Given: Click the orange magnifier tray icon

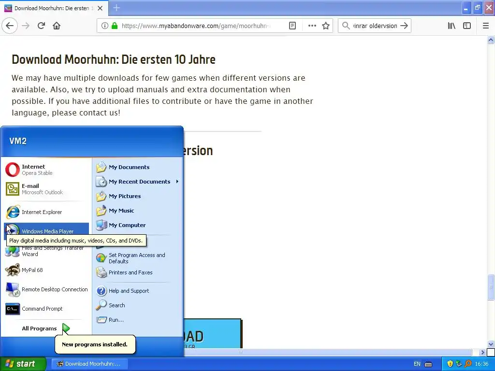Looking at the screenshot, I should pos(468,364).
